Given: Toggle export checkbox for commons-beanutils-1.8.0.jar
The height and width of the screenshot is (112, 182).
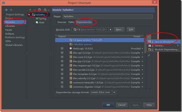Looking at the screenshot, I should pos(62,83).
